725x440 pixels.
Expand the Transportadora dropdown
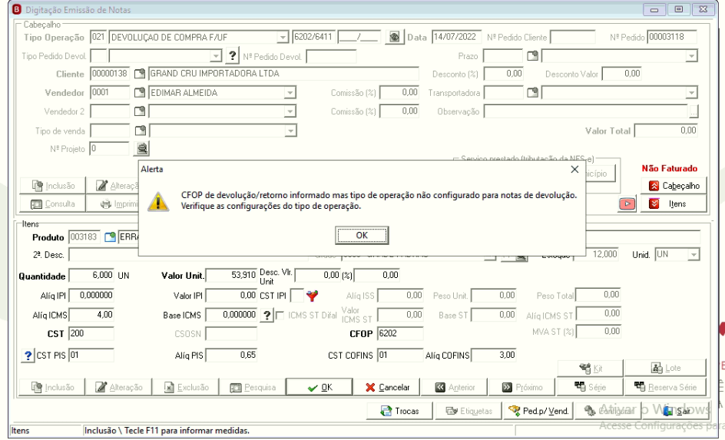point(691,93)
